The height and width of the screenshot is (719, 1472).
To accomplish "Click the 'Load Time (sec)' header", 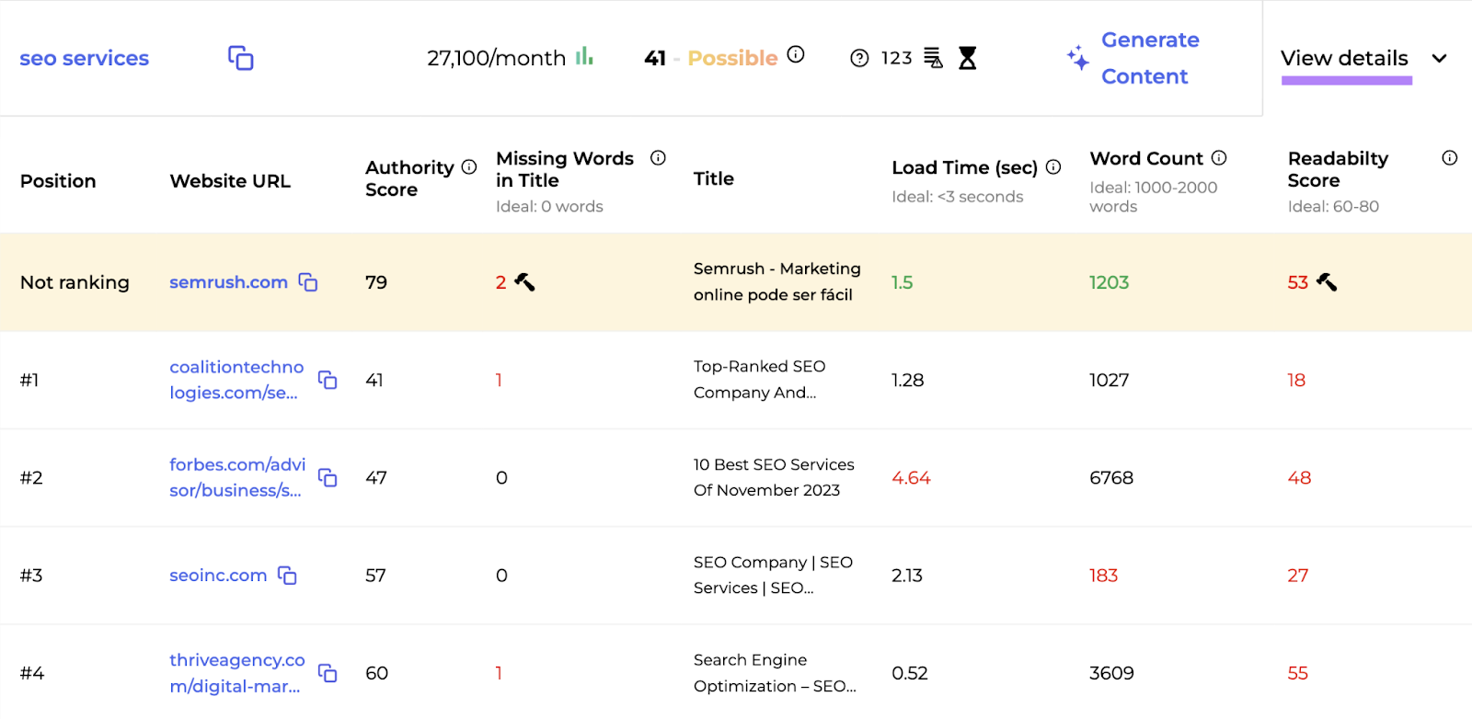I will [x=964, y=167].
